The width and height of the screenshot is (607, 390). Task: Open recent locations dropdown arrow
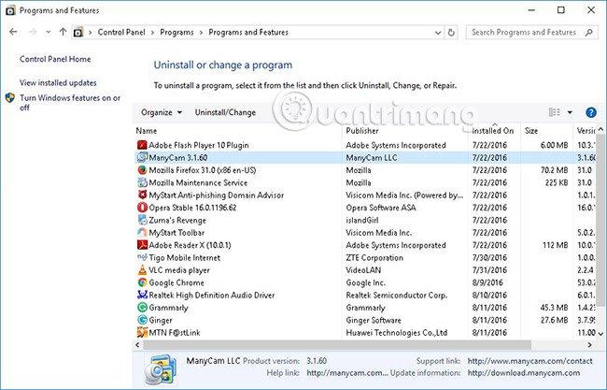48,33
